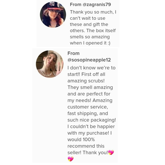Select the "fast shipping, and" line

pyautogui.click(x=88, y=114)
